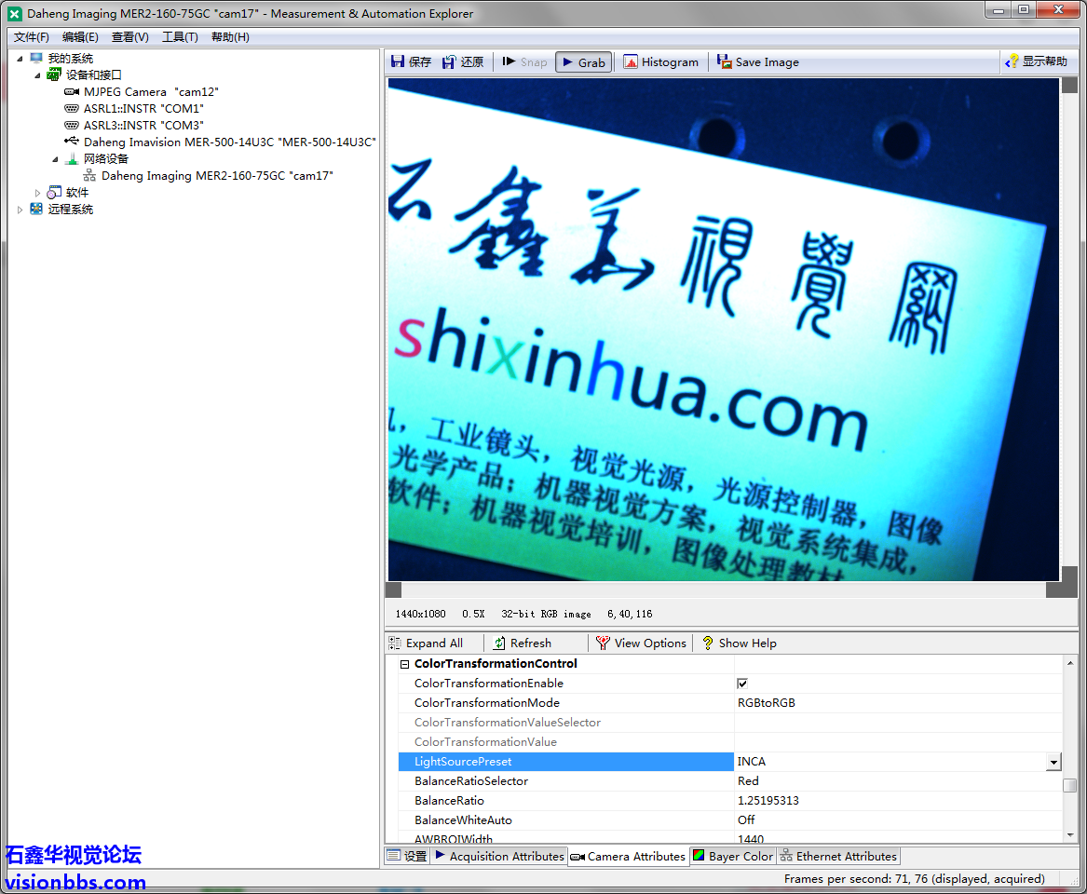Click the View Options icon
Image resolution: width=1087 pixels, height=894 pixels.
(603, 643)
